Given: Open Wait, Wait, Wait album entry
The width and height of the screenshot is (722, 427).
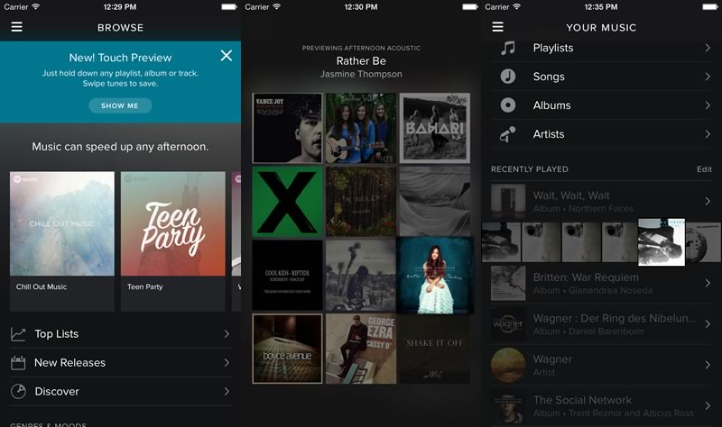Looking at the screenshot, I should pos(602,201).
